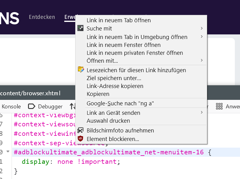Expand the Öffnen mit submenu arrow

point(202,60)
